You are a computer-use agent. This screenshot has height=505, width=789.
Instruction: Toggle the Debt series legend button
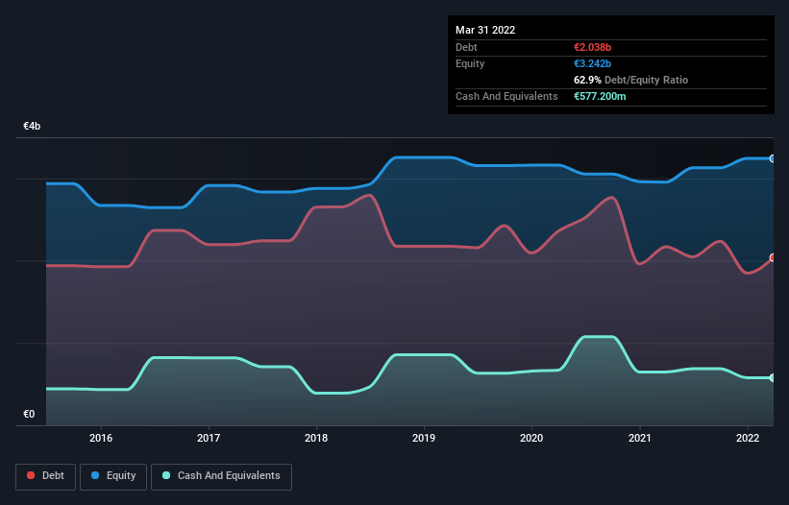pyautogui.click(x=46, y=476)
